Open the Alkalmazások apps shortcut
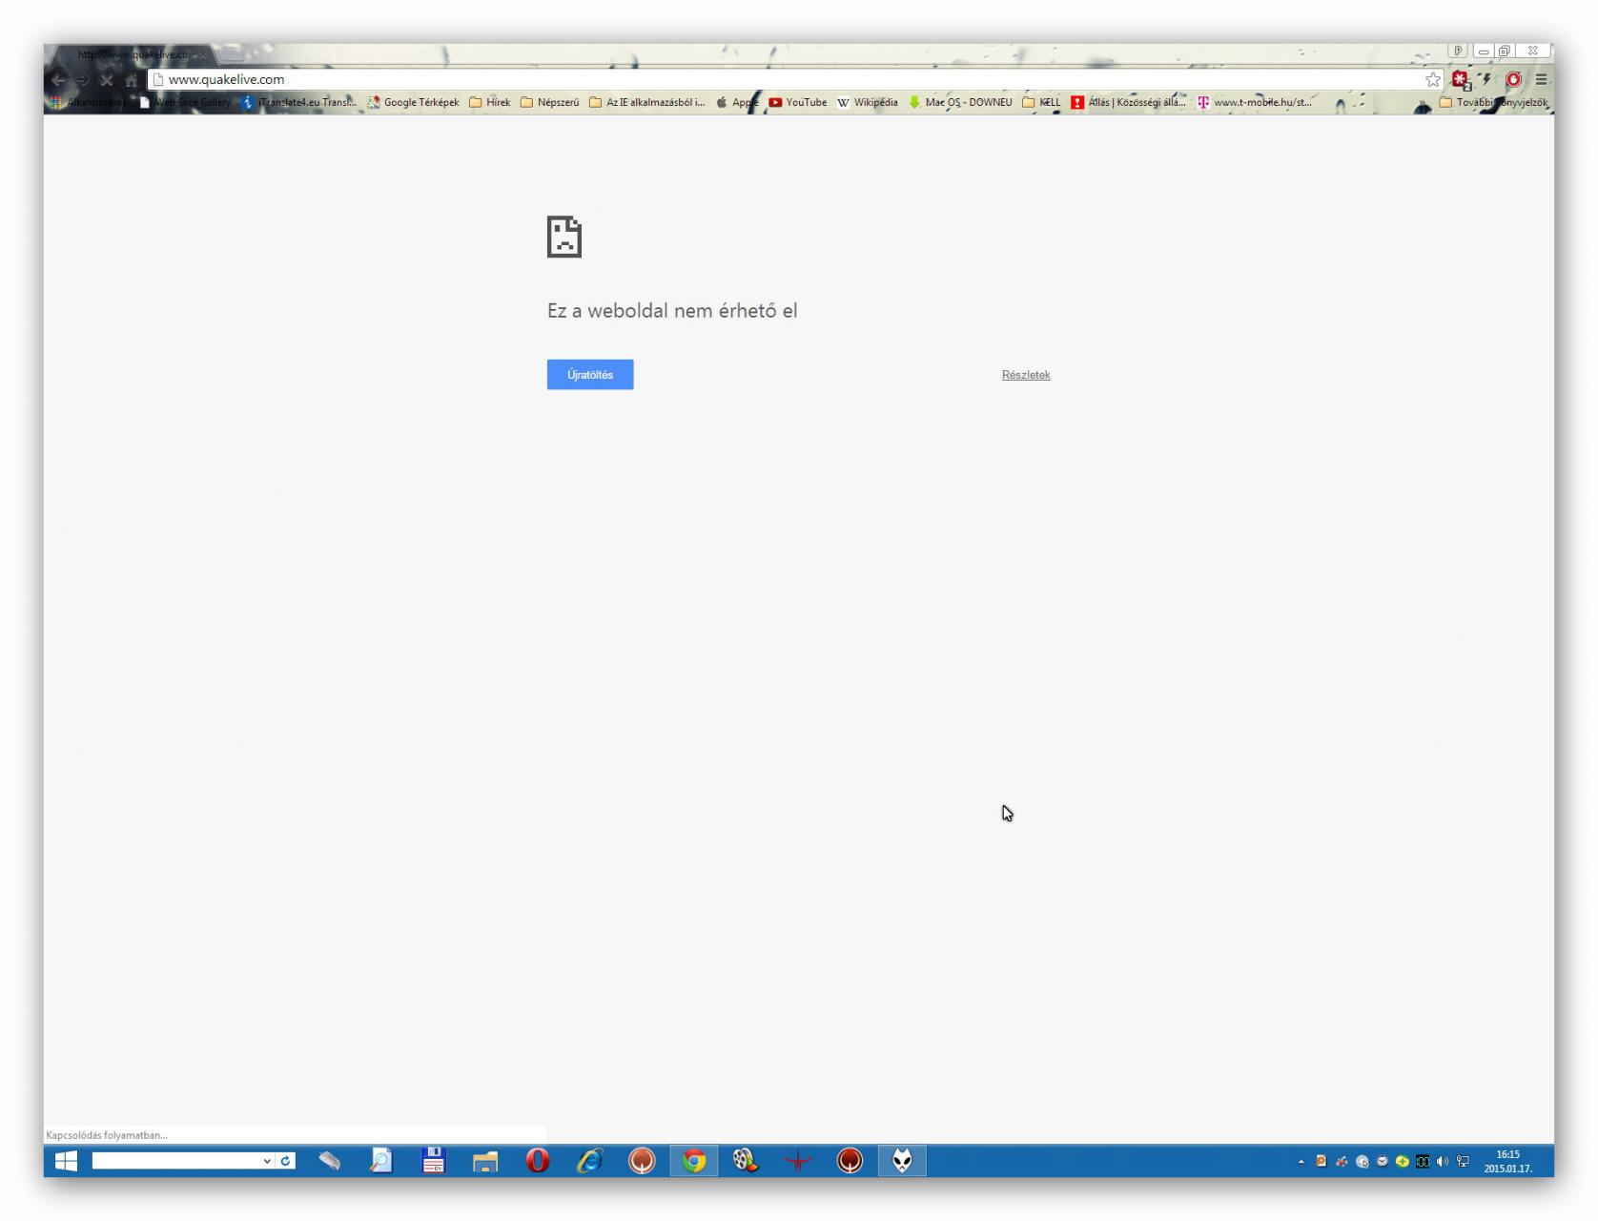 pos(86,103)
